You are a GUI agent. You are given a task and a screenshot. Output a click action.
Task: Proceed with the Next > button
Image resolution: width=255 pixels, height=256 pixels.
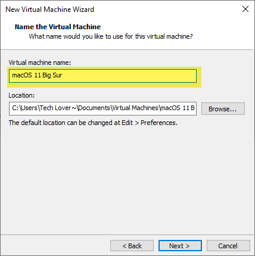pos(180,246)
